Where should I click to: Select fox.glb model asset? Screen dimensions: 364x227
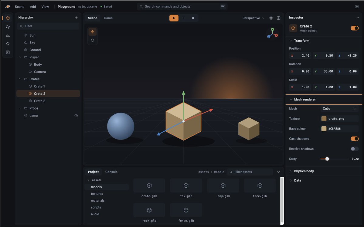pyautogui.click(x=186, y=189)
